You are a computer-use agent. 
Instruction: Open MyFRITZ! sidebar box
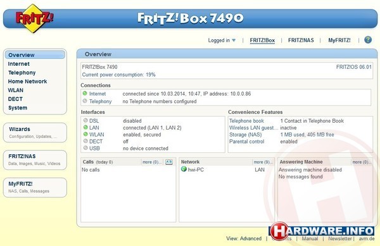(35, 187)
